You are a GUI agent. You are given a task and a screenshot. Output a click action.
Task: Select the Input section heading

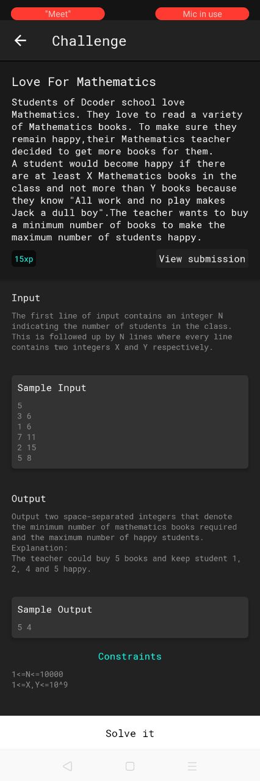click(26, 298)
